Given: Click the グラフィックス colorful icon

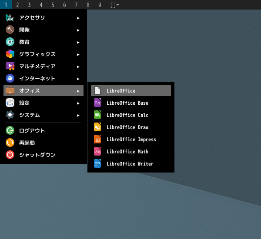Looking at the screenshot, I should coord(10,54).
